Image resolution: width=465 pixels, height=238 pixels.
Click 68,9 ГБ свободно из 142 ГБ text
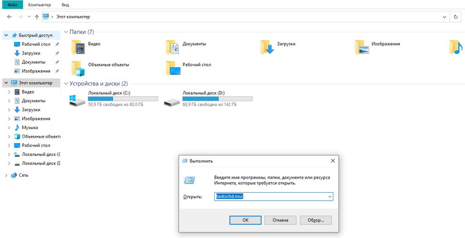click(209, 105)
